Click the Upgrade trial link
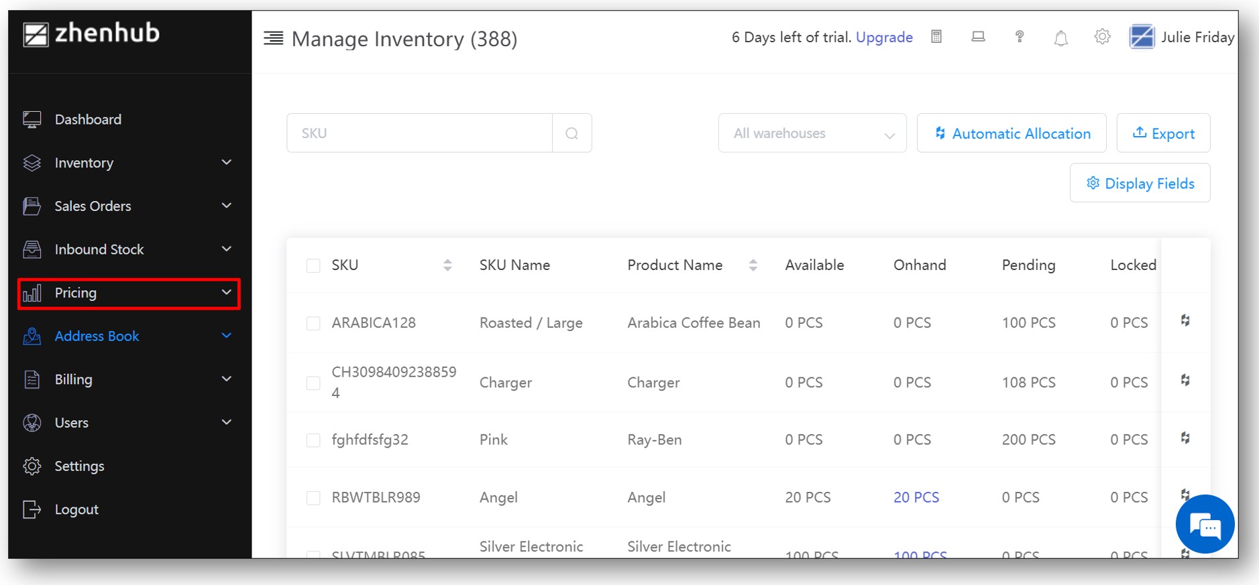 coord(884,38)
